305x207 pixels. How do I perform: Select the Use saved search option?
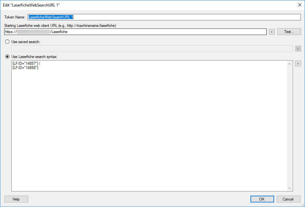7,42
